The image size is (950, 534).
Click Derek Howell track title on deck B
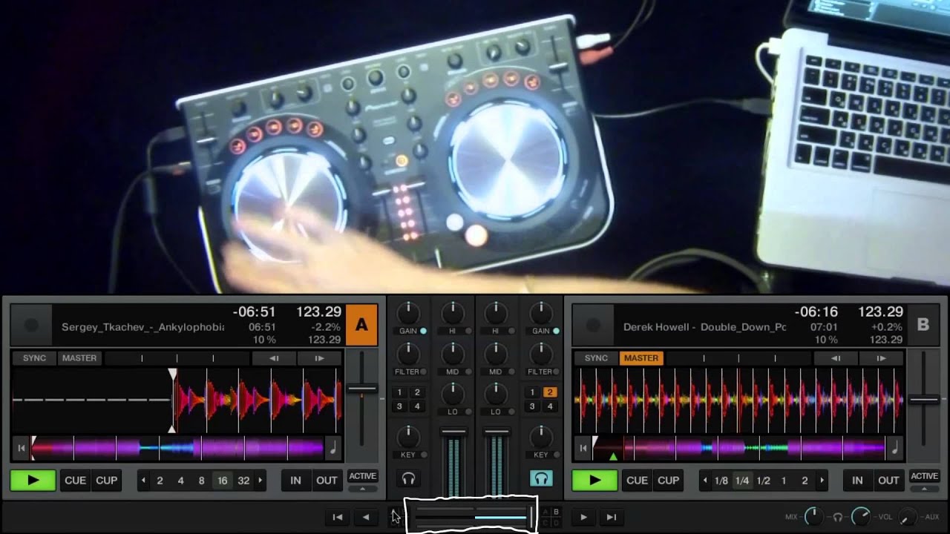(705, 327)
